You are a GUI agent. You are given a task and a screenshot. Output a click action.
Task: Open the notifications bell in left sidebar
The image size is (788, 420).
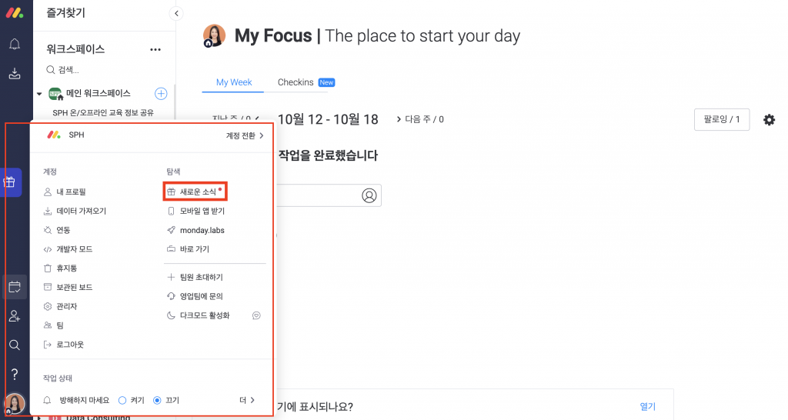tap(14, 45)
